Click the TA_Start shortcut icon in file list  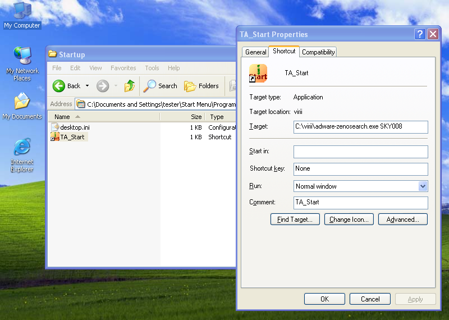(x=54, y=136)
